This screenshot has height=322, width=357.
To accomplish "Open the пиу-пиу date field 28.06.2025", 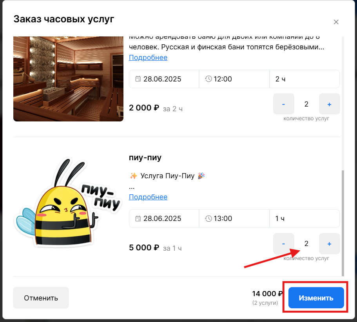I will (x=164, y=219).
